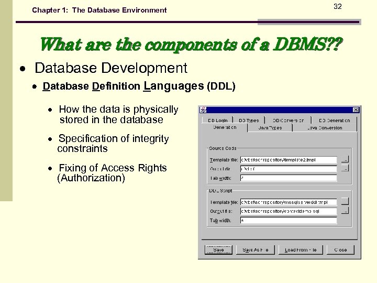
Task: Click the 'Database Definition Languages (DDL)' heading
Action: click(139, 86)
